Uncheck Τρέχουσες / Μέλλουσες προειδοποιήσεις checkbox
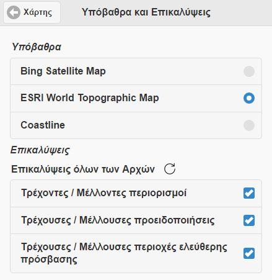Image resolution: width=272 pixels, height=280 pixels. [249, 220]
